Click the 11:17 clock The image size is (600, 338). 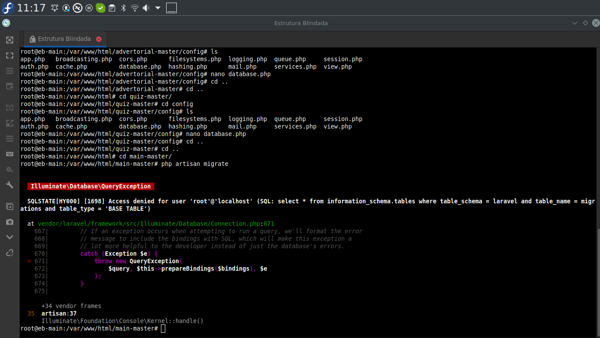point(31,8)
